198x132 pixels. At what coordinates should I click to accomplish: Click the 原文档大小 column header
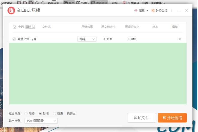click(x=108, y=27)
